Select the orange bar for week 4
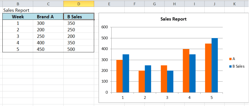The width and height of the screenshot is (250, 106). tap(186, 71)
